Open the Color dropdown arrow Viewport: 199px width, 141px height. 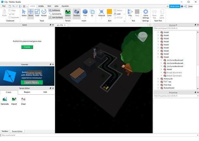click(x=109, y=18)
